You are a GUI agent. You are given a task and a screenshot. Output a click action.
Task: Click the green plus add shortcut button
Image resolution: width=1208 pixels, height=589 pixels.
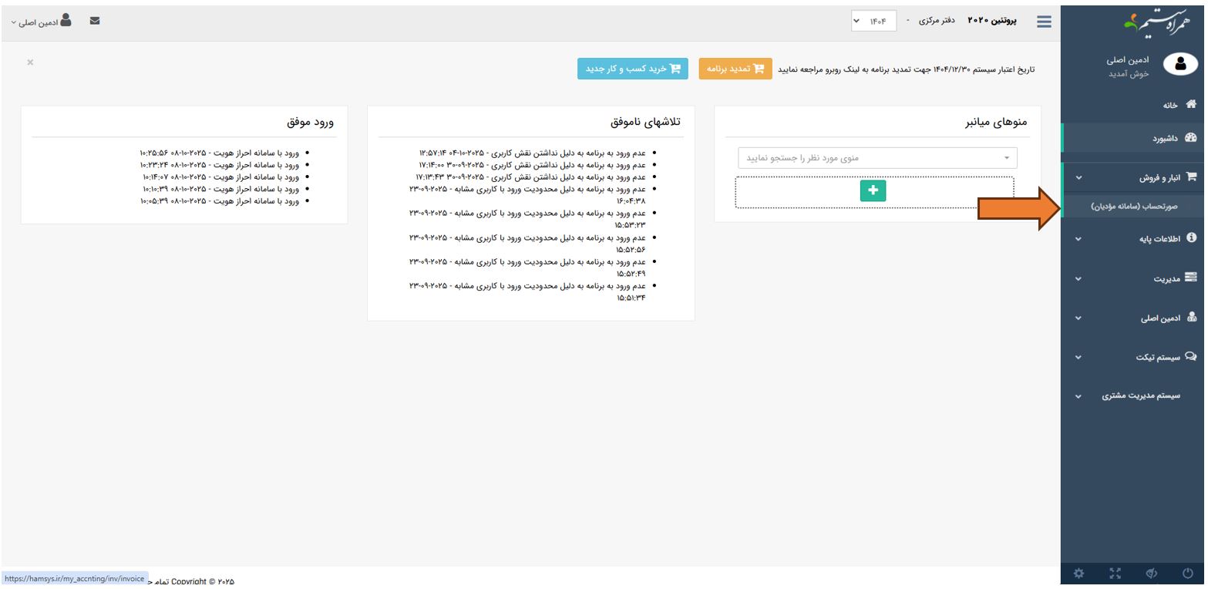point(873,190)
